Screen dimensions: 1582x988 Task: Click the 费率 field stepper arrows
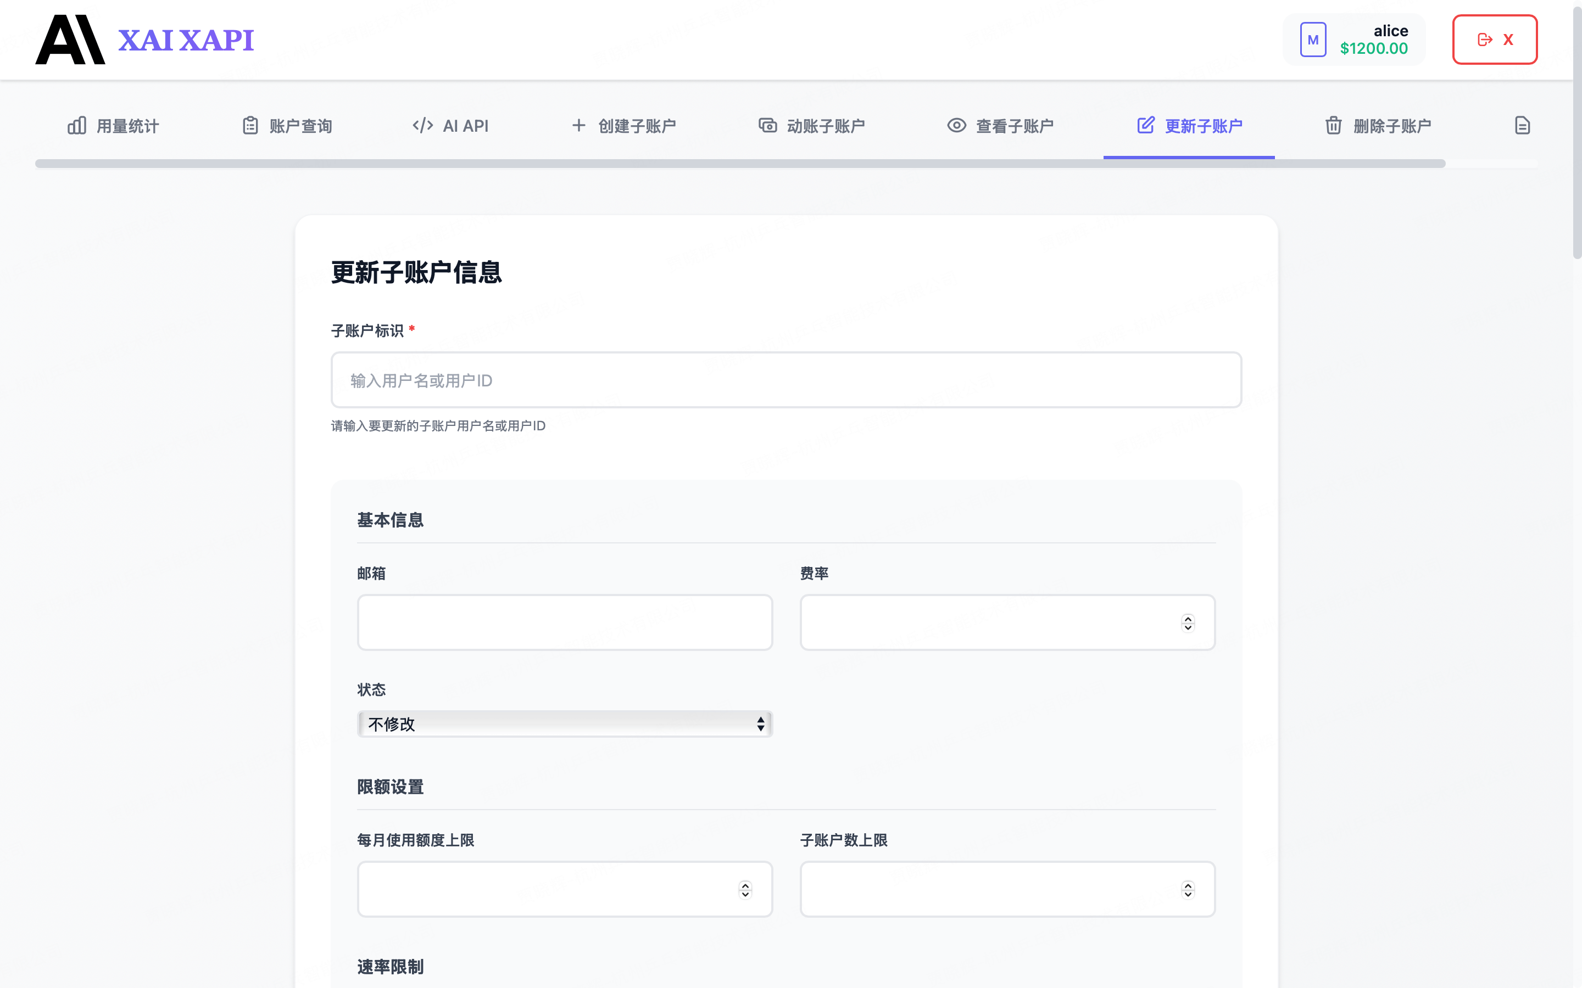[1188, 623]
